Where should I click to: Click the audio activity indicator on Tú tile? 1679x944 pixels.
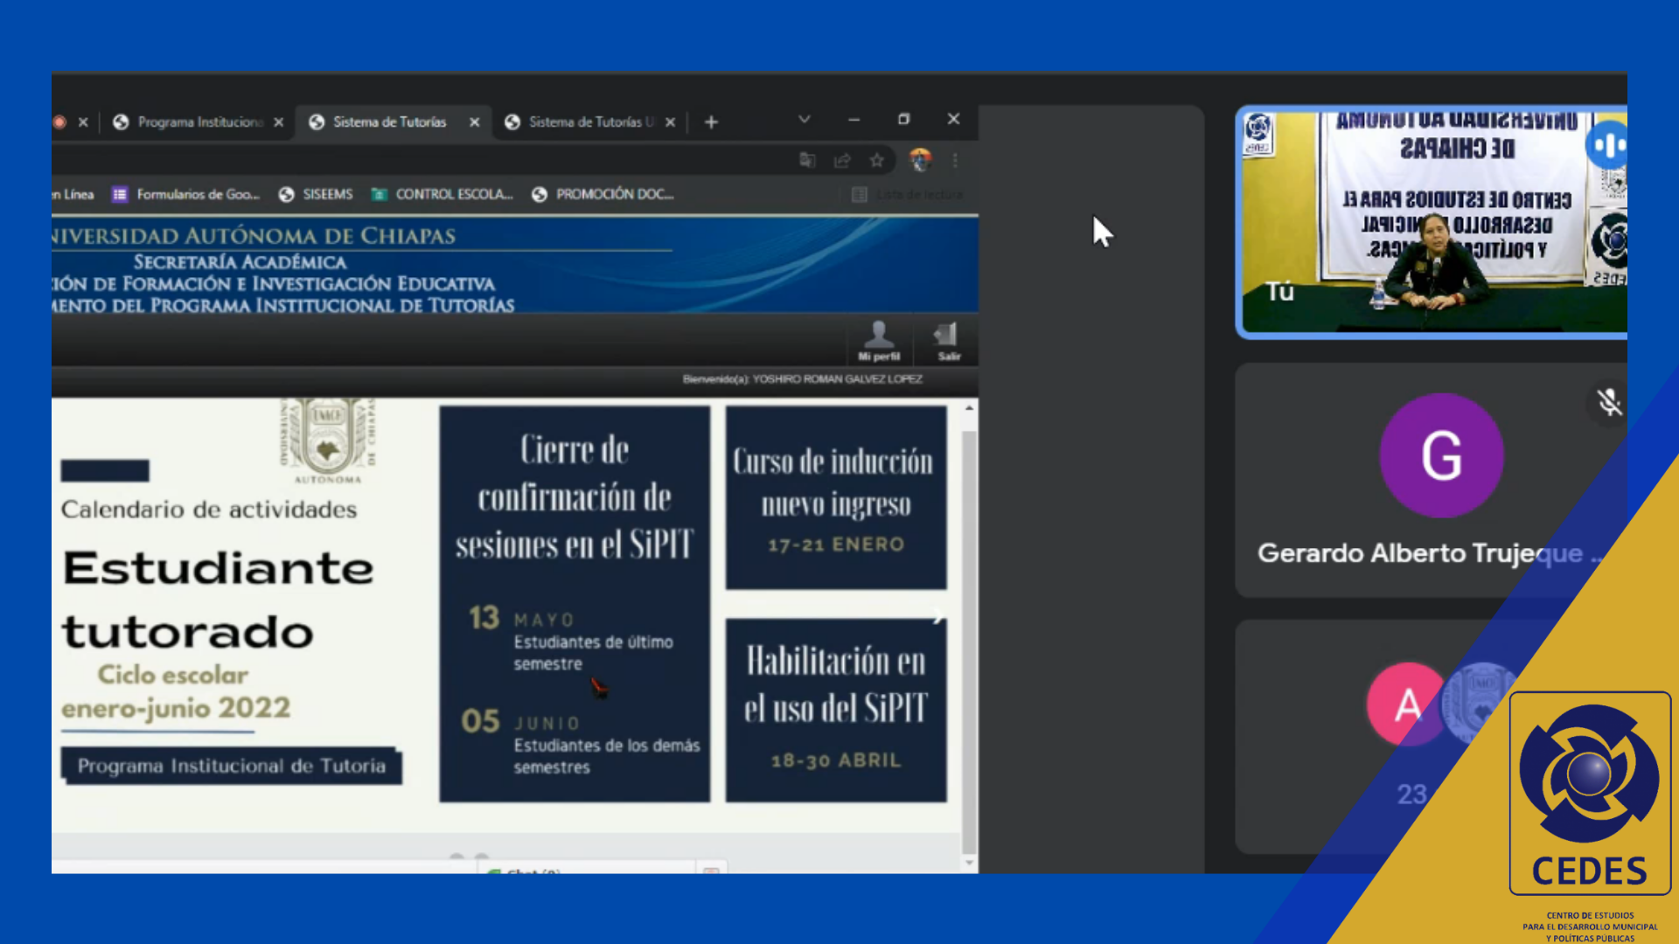(1607, 145)
